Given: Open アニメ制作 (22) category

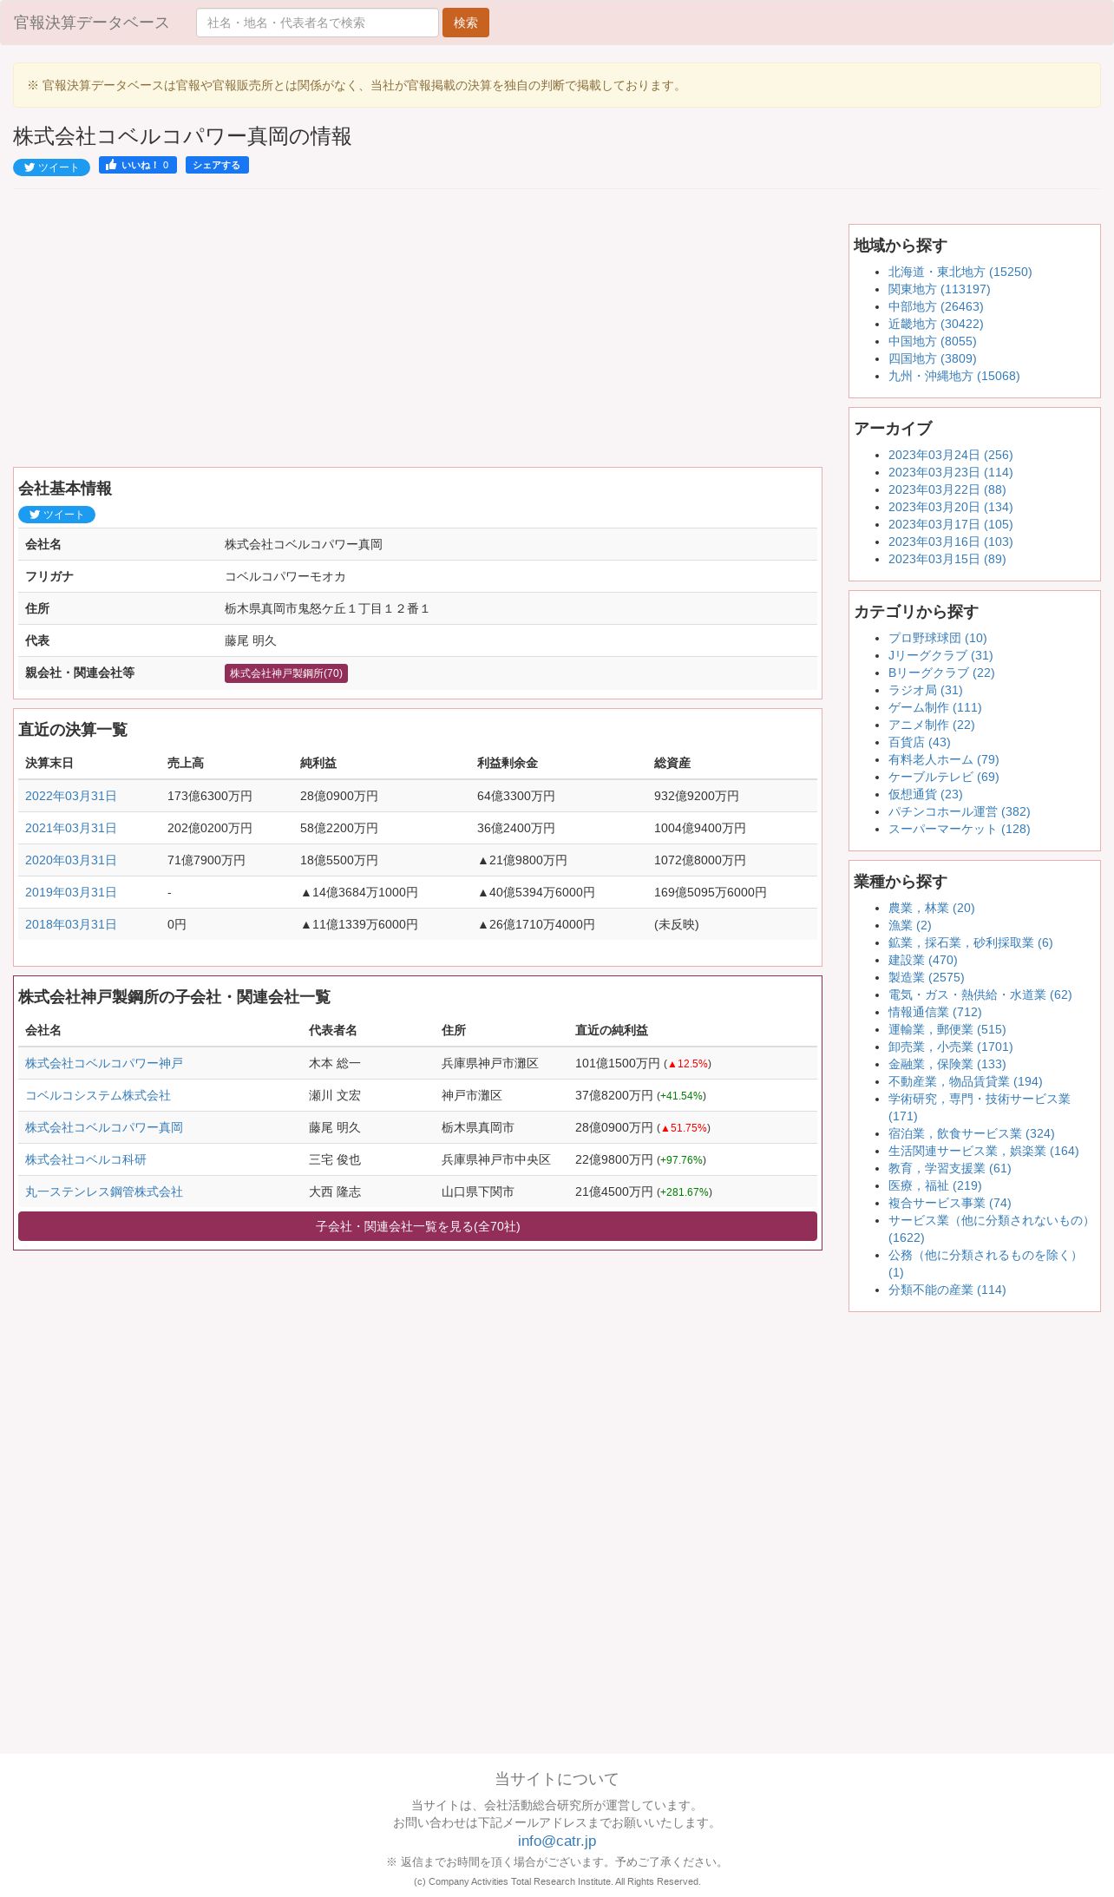Looking at the screenshot, I should [x=931, y=725].
